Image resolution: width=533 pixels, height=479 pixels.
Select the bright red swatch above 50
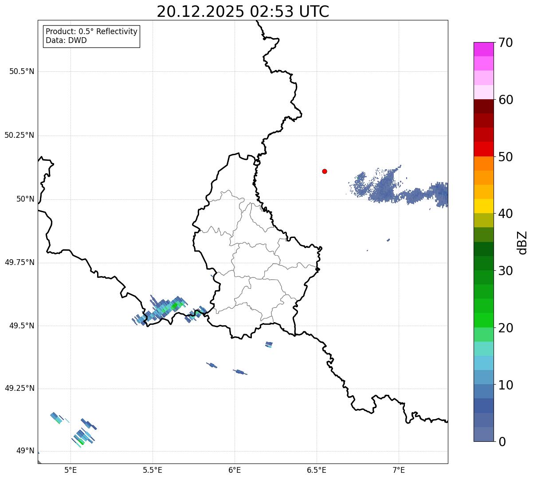point(483,149)
